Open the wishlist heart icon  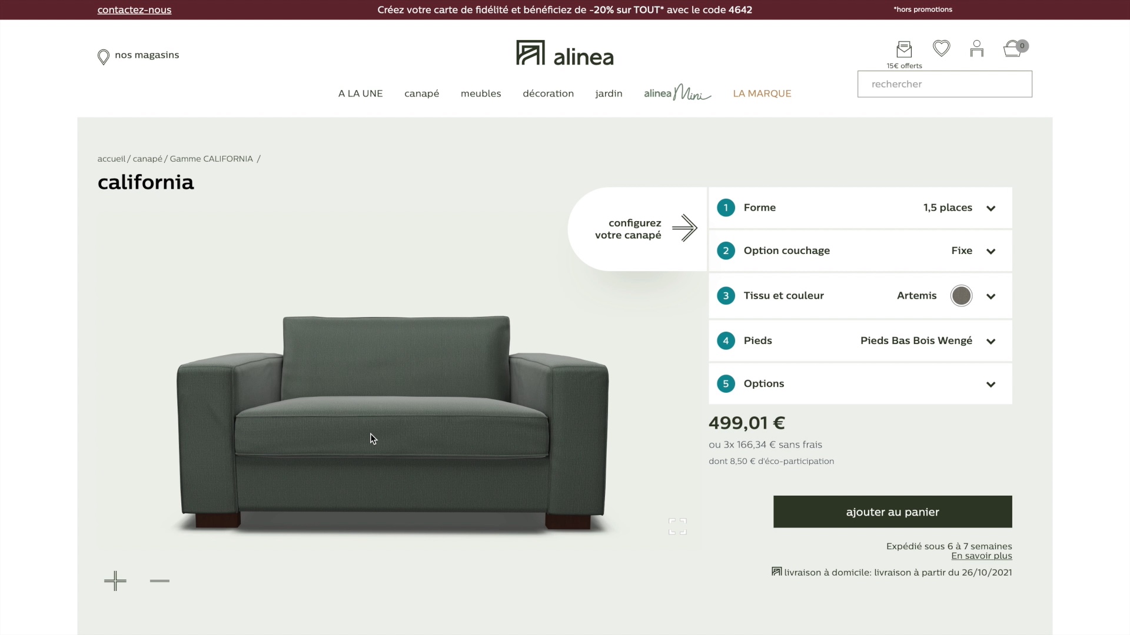coord(941,48)
